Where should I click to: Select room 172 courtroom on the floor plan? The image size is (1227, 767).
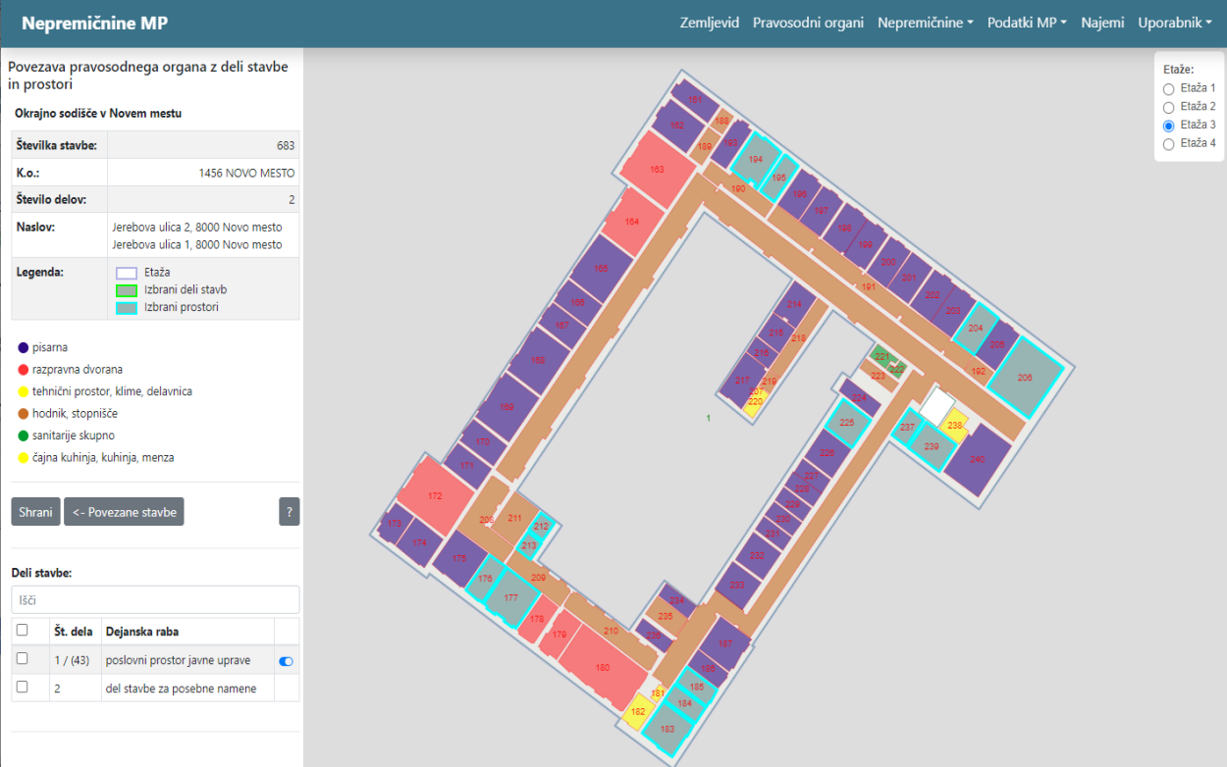pyautogui.click(x=435, y=496)
